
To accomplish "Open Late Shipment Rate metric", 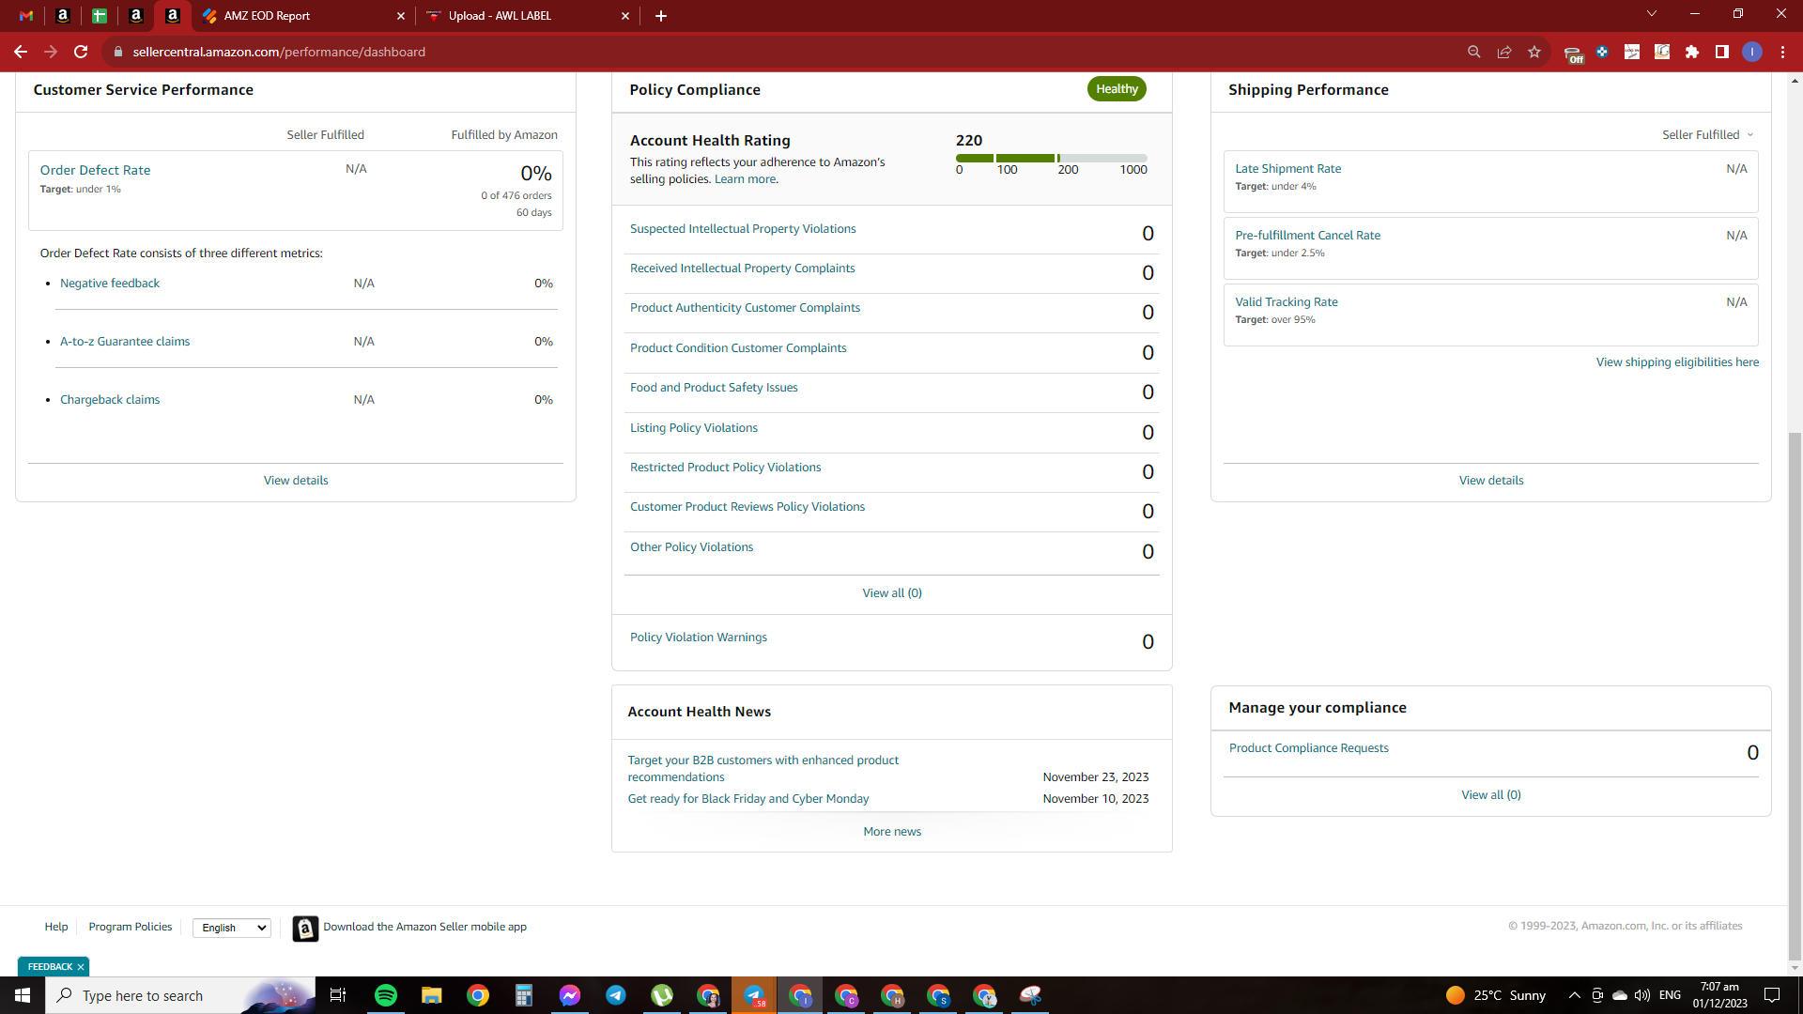I will click(1288, 169).
